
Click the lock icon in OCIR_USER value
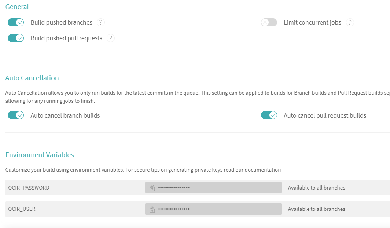click(x=152, y=209)
